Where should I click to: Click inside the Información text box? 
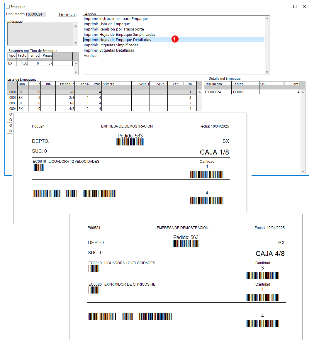[40, 34]
